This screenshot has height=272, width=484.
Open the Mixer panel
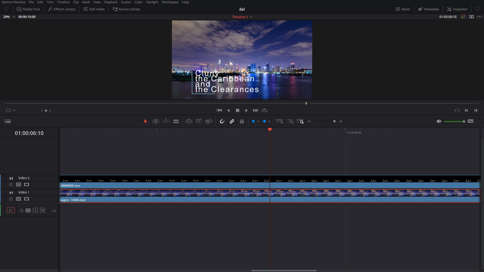tap(403, 9)
